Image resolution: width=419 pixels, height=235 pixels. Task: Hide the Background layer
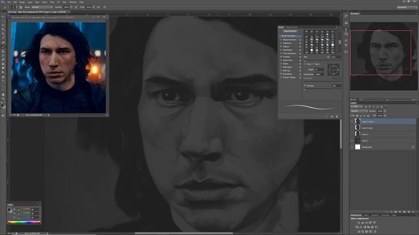point(352,147)
